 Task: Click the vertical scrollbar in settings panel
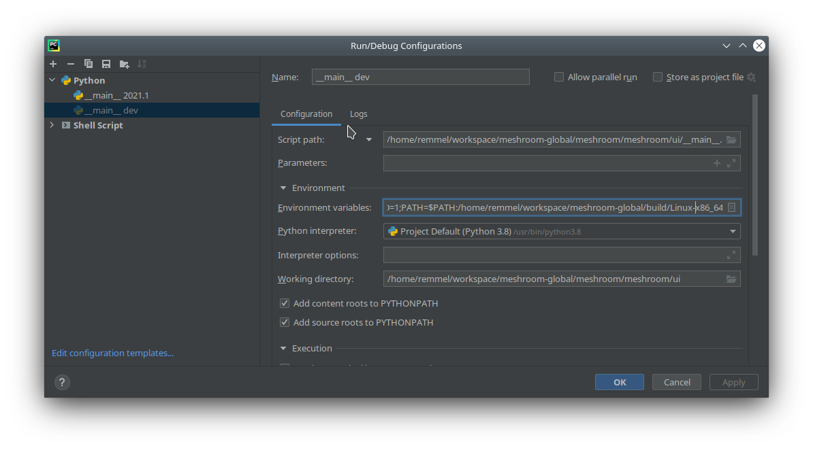755,175
